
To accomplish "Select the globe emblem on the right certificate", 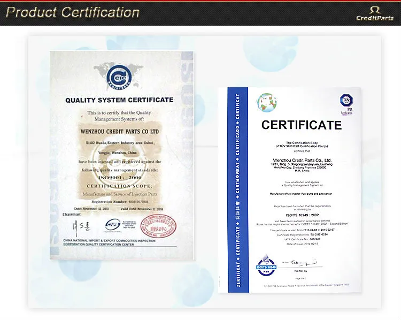I will [266, 102].
